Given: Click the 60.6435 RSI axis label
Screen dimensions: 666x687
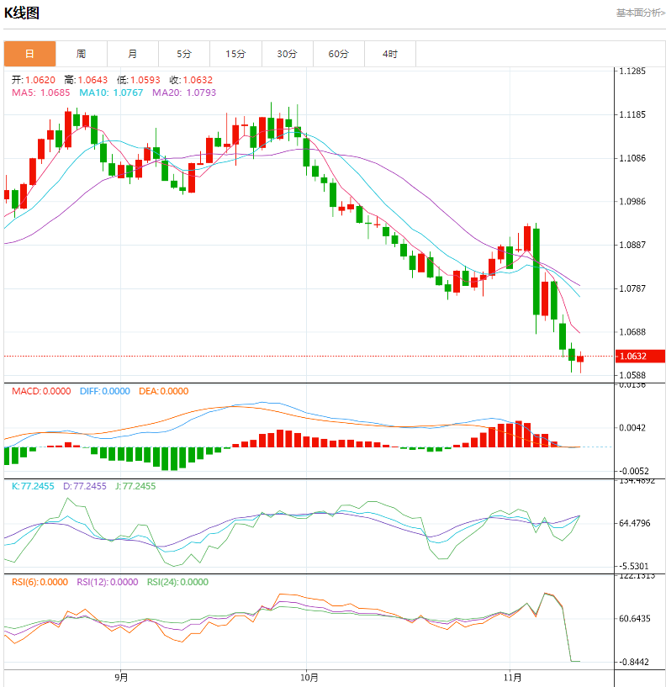Looking at the screenshot, I should pos(634,619).
